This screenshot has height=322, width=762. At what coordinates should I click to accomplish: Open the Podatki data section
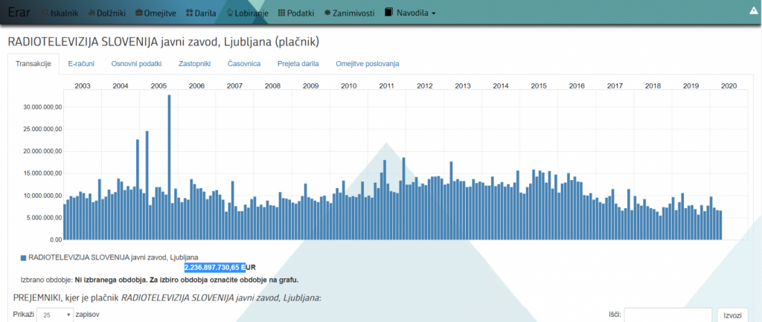pyautogui.click(x=295, y=13)
